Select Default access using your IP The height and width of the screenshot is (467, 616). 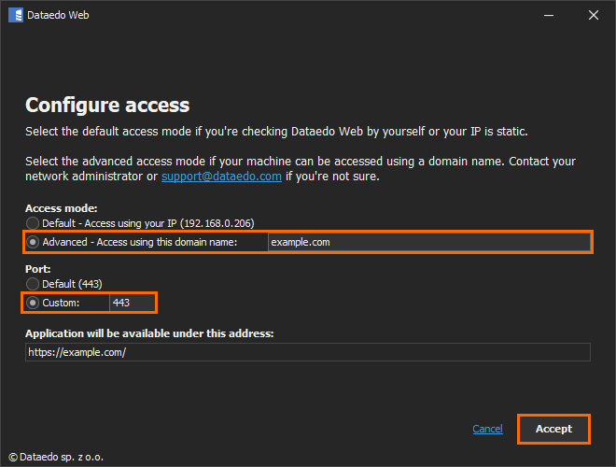click(34, 223)
